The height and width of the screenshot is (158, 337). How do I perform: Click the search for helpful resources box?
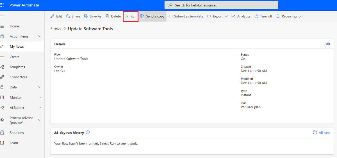221,5
